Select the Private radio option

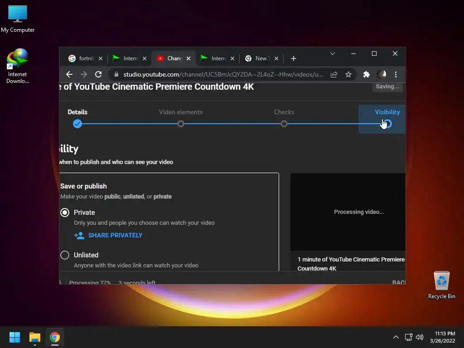coord(65,213)
